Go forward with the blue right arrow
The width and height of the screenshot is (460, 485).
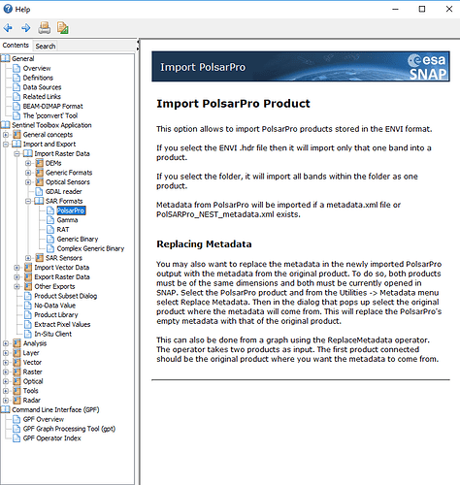pos(26,28)
